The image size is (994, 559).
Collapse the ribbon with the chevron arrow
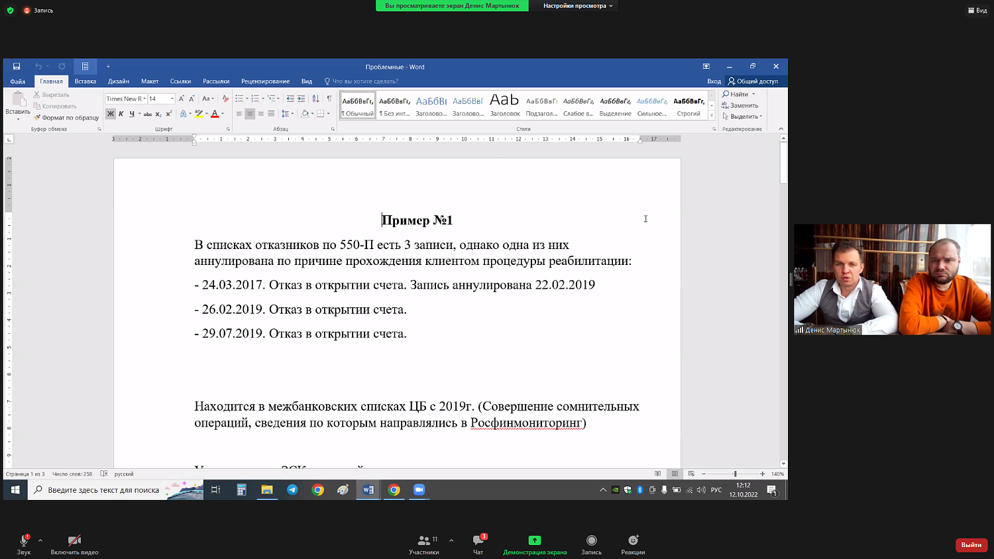point(781,128)
